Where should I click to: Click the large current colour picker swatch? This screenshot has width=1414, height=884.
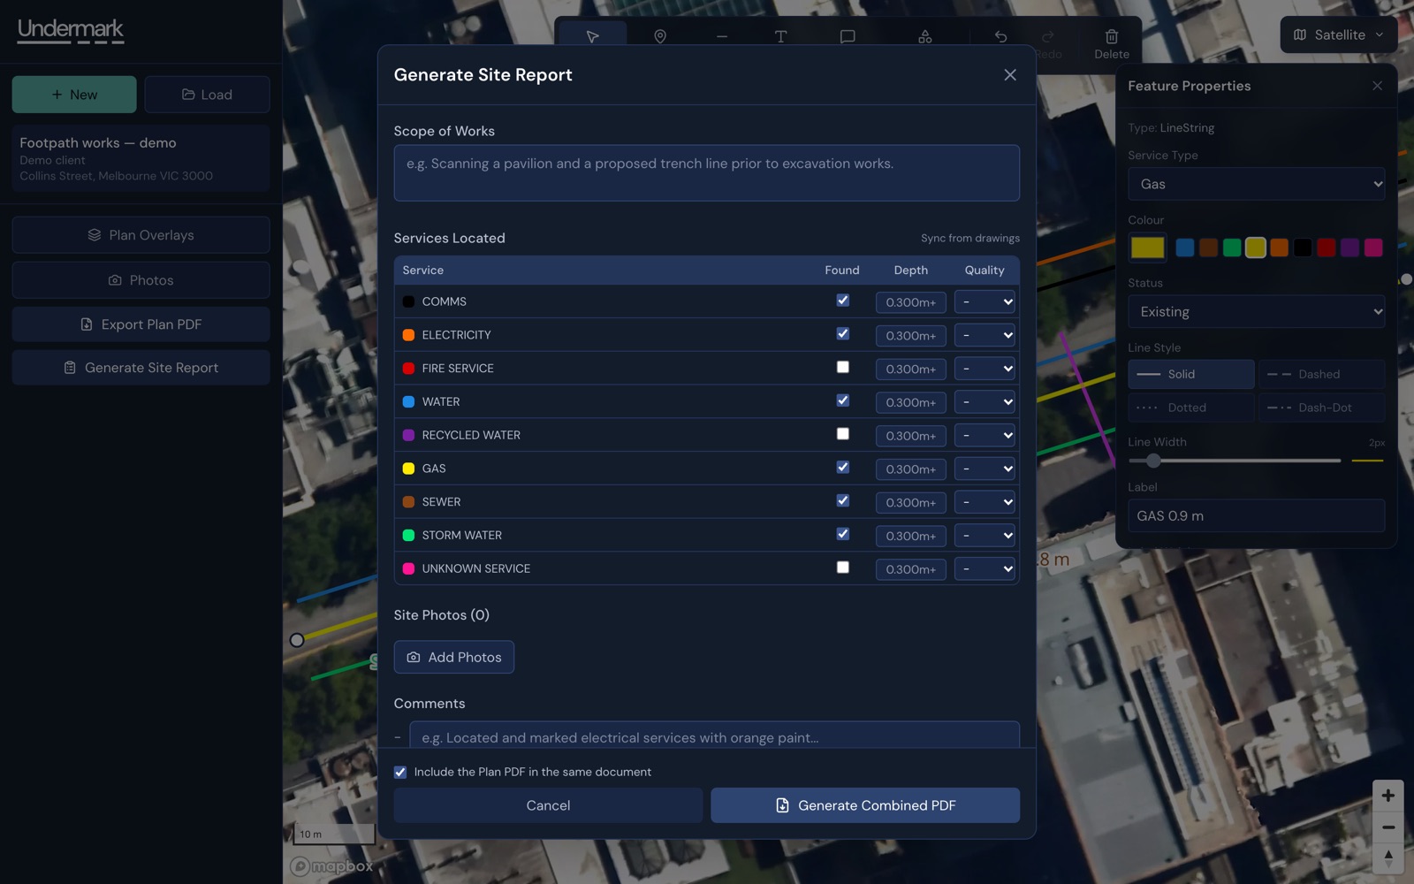(1147, 248)
